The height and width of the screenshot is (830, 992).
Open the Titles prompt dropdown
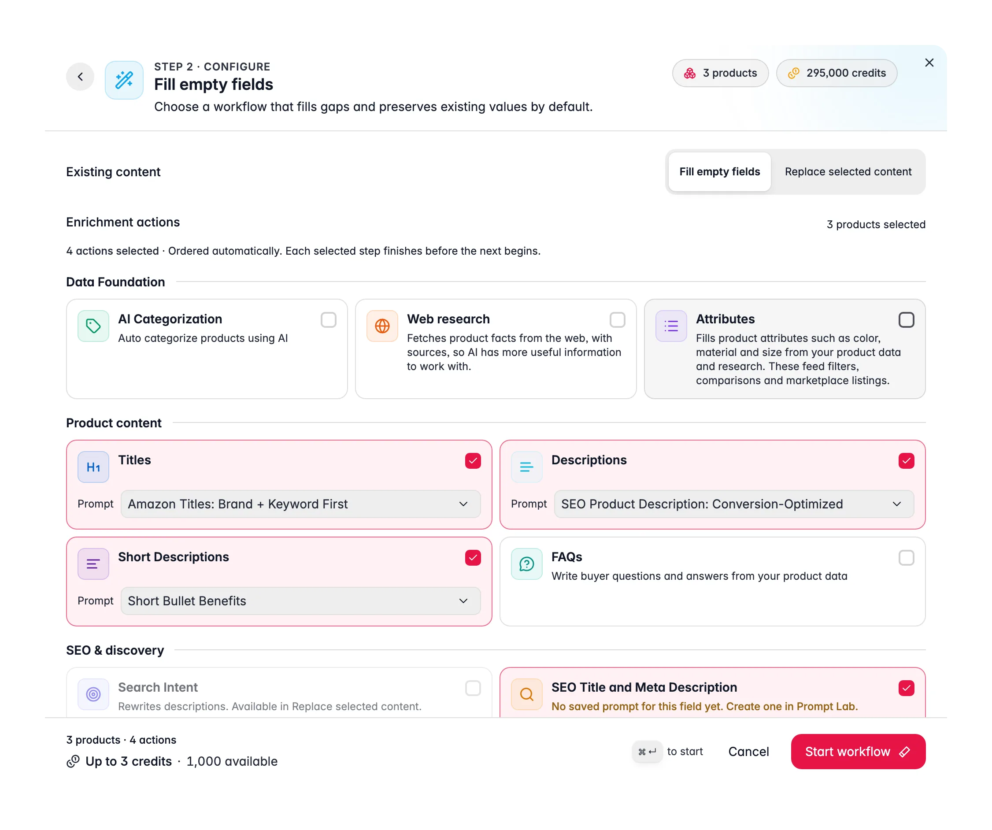click(x=300, y=504)
